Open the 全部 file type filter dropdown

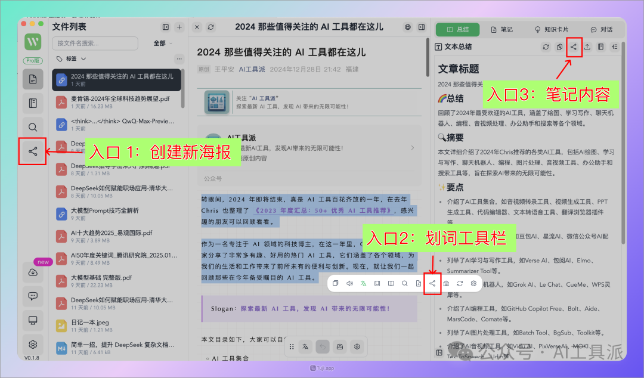point(163,43)
